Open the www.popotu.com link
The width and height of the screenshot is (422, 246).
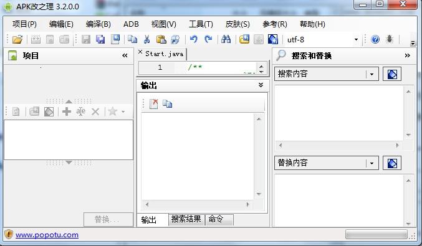pyautogui.click(x=47, y=235)
